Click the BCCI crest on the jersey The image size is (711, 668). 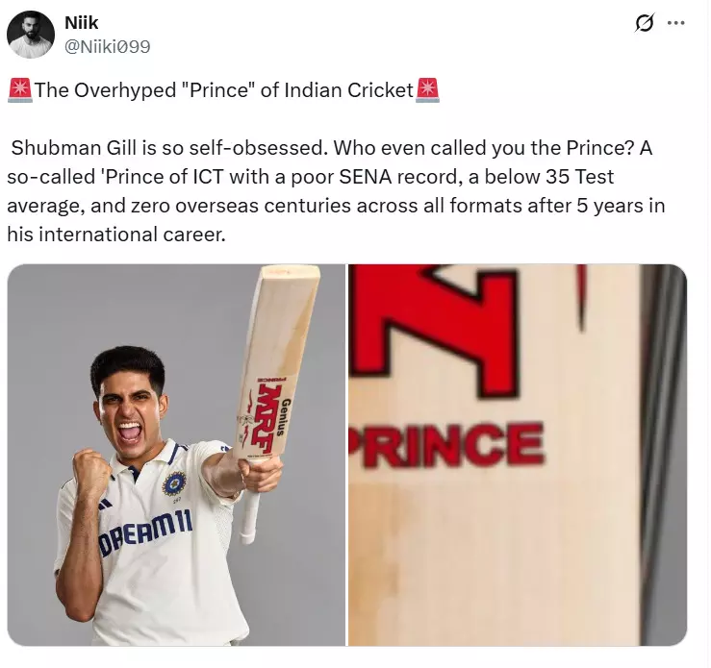point(173,482)
